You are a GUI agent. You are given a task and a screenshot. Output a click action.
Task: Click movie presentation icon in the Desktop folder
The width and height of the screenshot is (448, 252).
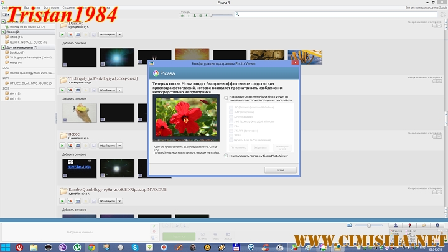point(79,35)
